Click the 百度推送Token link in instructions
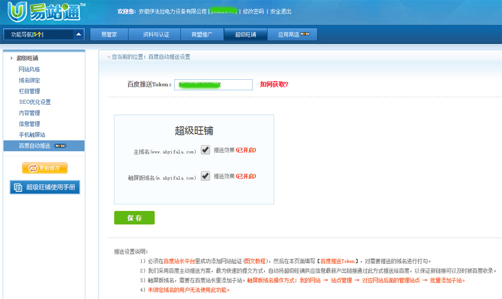The height and width of the screenshot is (299, 502). (337, 261)
